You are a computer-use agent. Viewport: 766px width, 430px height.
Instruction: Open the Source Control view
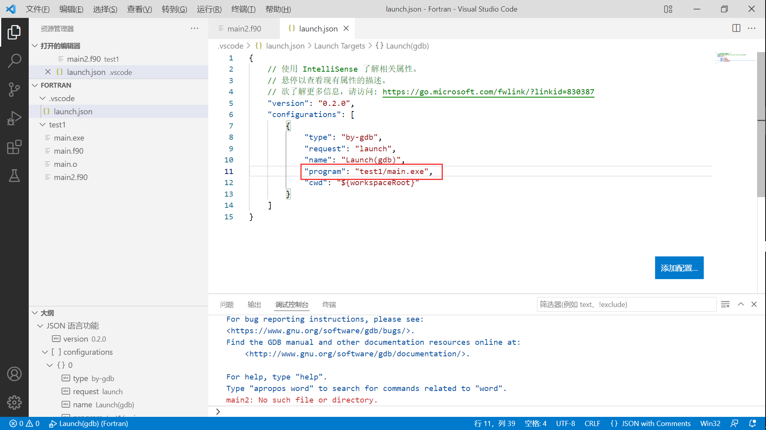[14, 89]
